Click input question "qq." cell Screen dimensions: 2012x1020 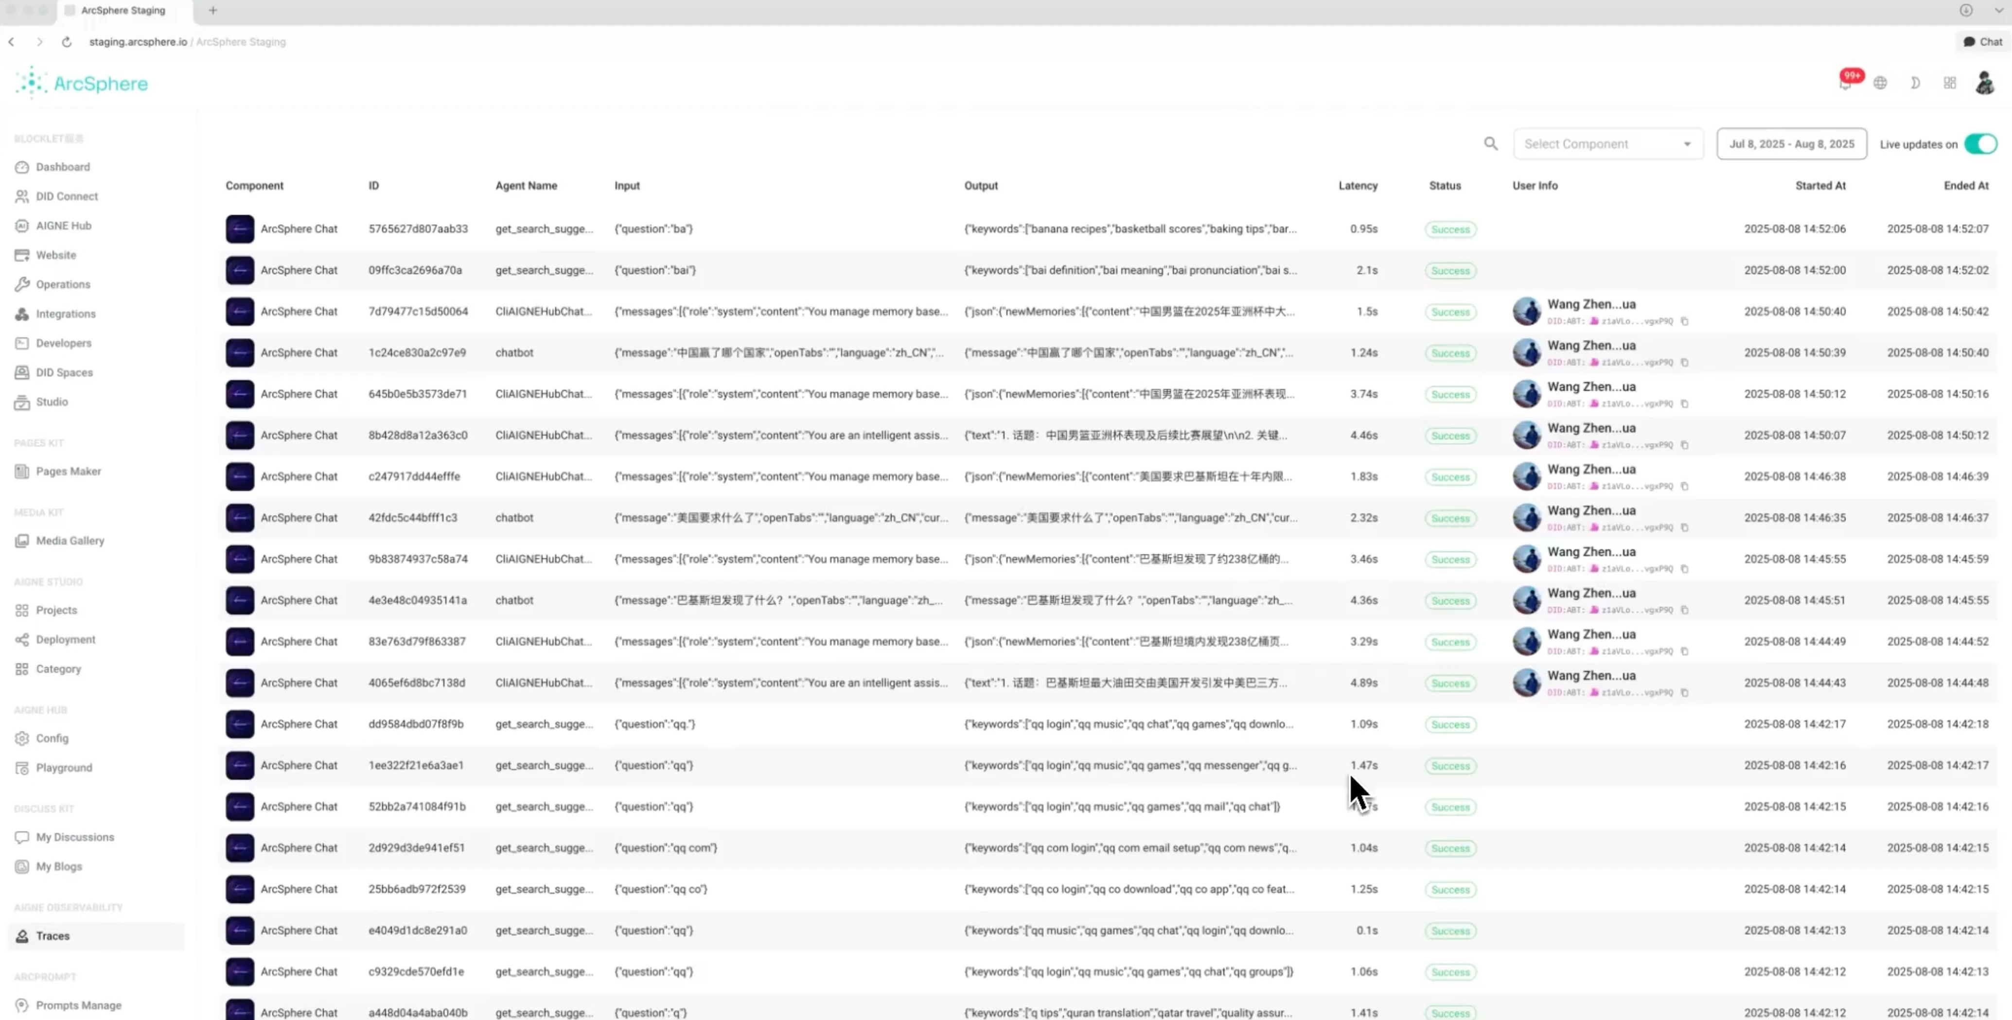click(654, 724)
